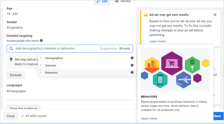Click the 'All genders' value
224x124 pixels.
click(15, 28)
